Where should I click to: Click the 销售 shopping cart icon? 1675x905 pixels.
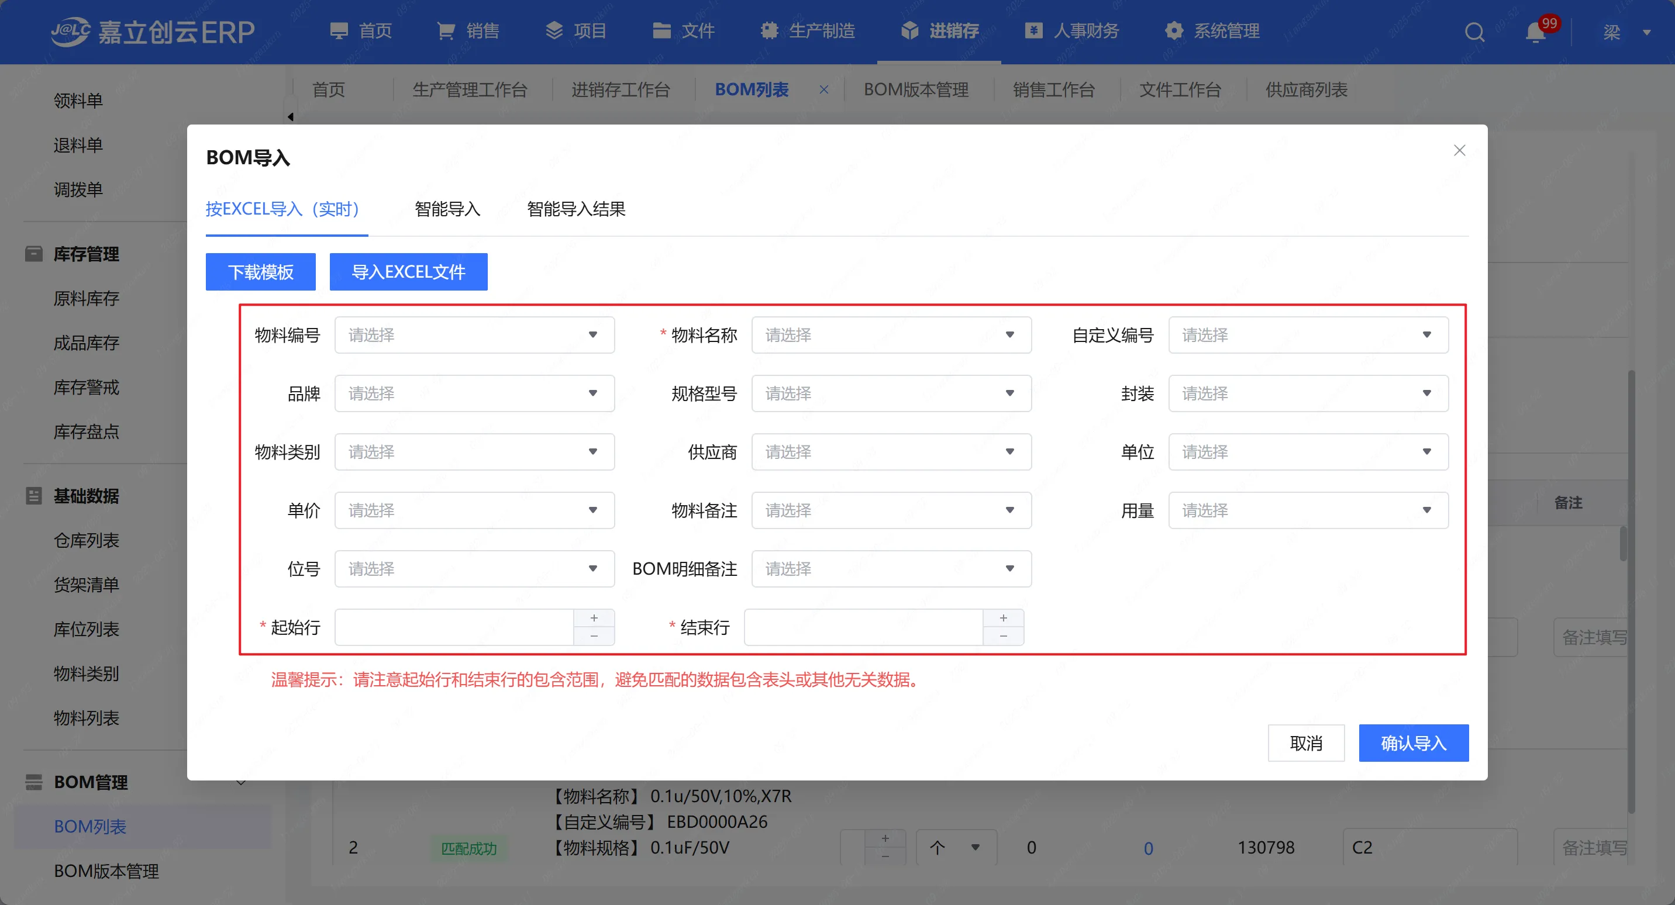click(446, 30)
